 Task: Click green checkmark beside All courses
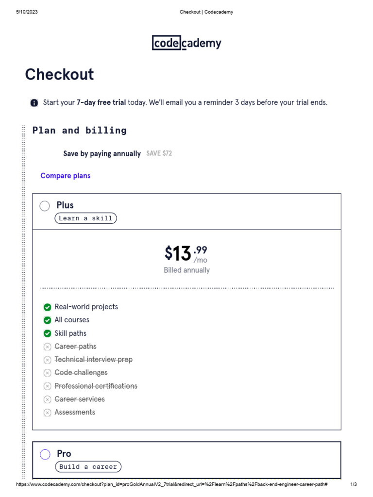47,320
